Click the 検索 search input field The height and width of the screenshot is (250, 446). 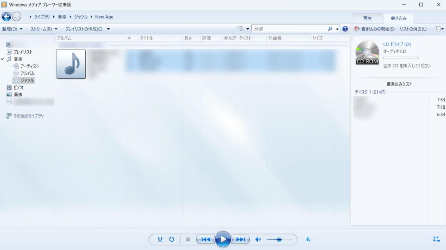[289, 29]
